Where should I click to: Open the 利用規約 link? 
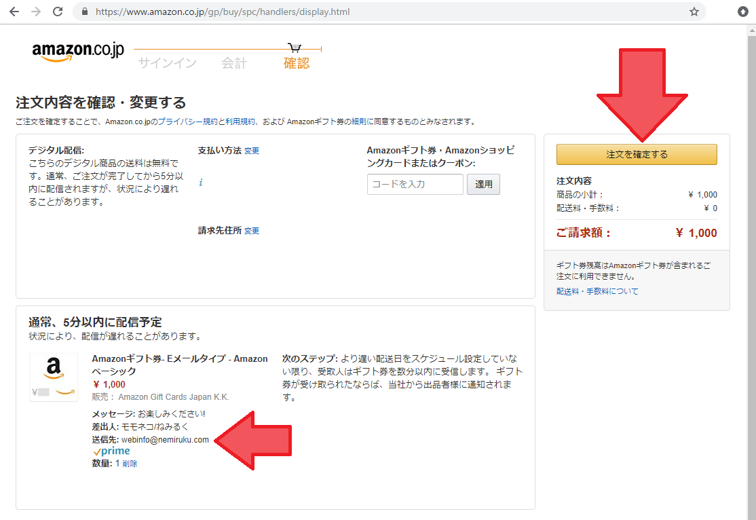click(x=240, y=122)
